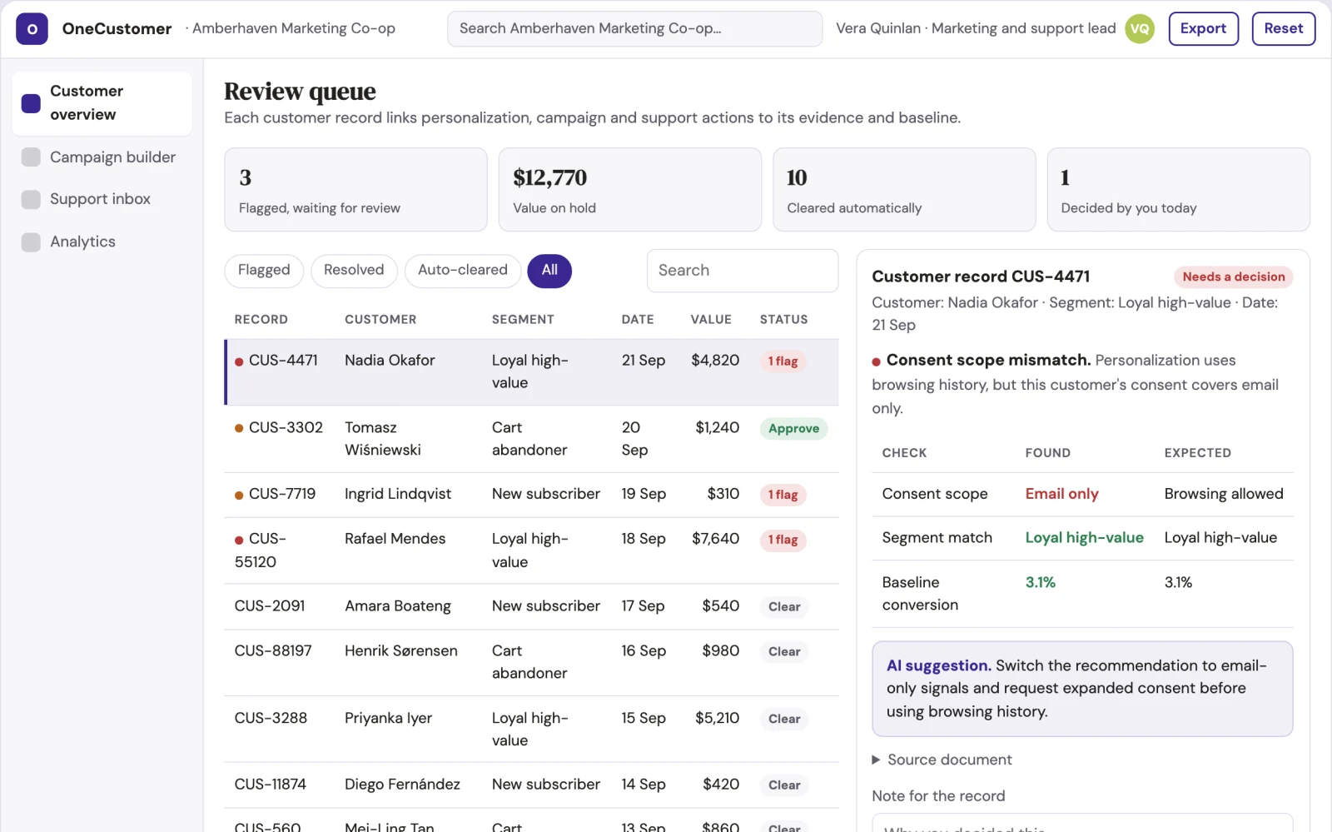The image size is (1332, 832).
Task: Select Ingrid Lindqvist record row
Action: (x=531, y=495)
